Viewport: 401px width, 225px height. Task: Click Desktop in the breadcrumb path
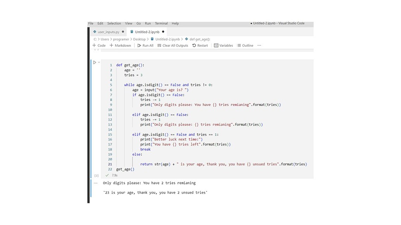coord(139,39)
